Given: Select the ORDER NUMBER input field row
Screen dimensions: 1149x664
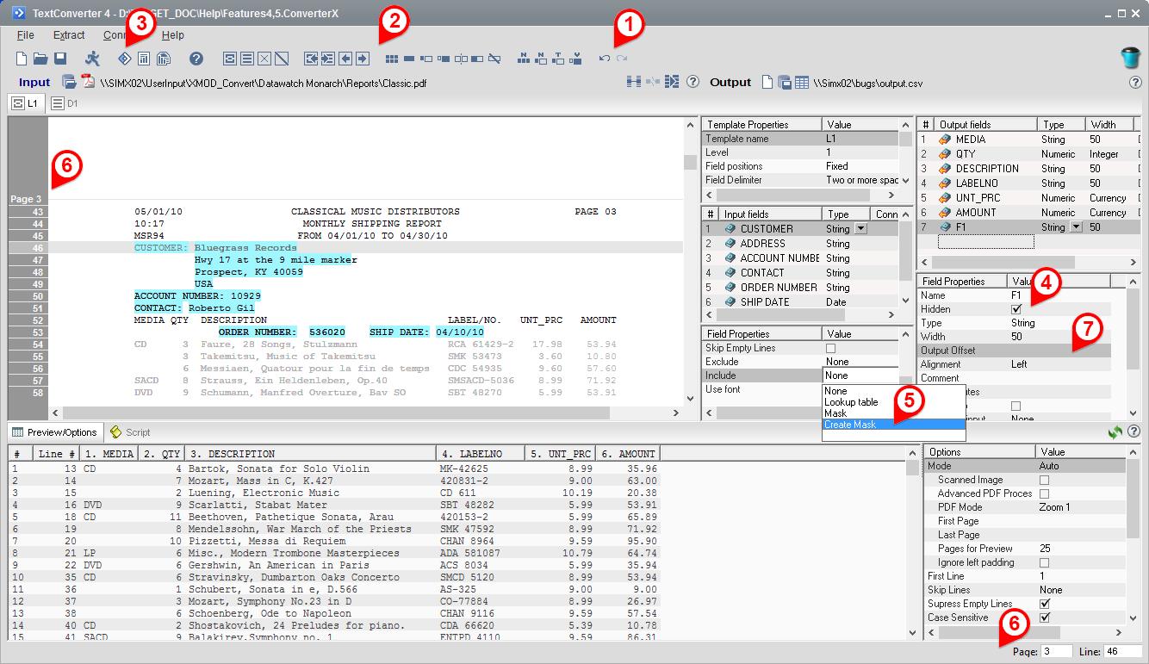Looking at the screenshot, I should (801, 288).
